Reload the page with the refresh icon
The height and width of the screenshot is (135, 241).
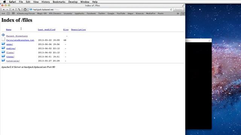[x=171, y=9]
